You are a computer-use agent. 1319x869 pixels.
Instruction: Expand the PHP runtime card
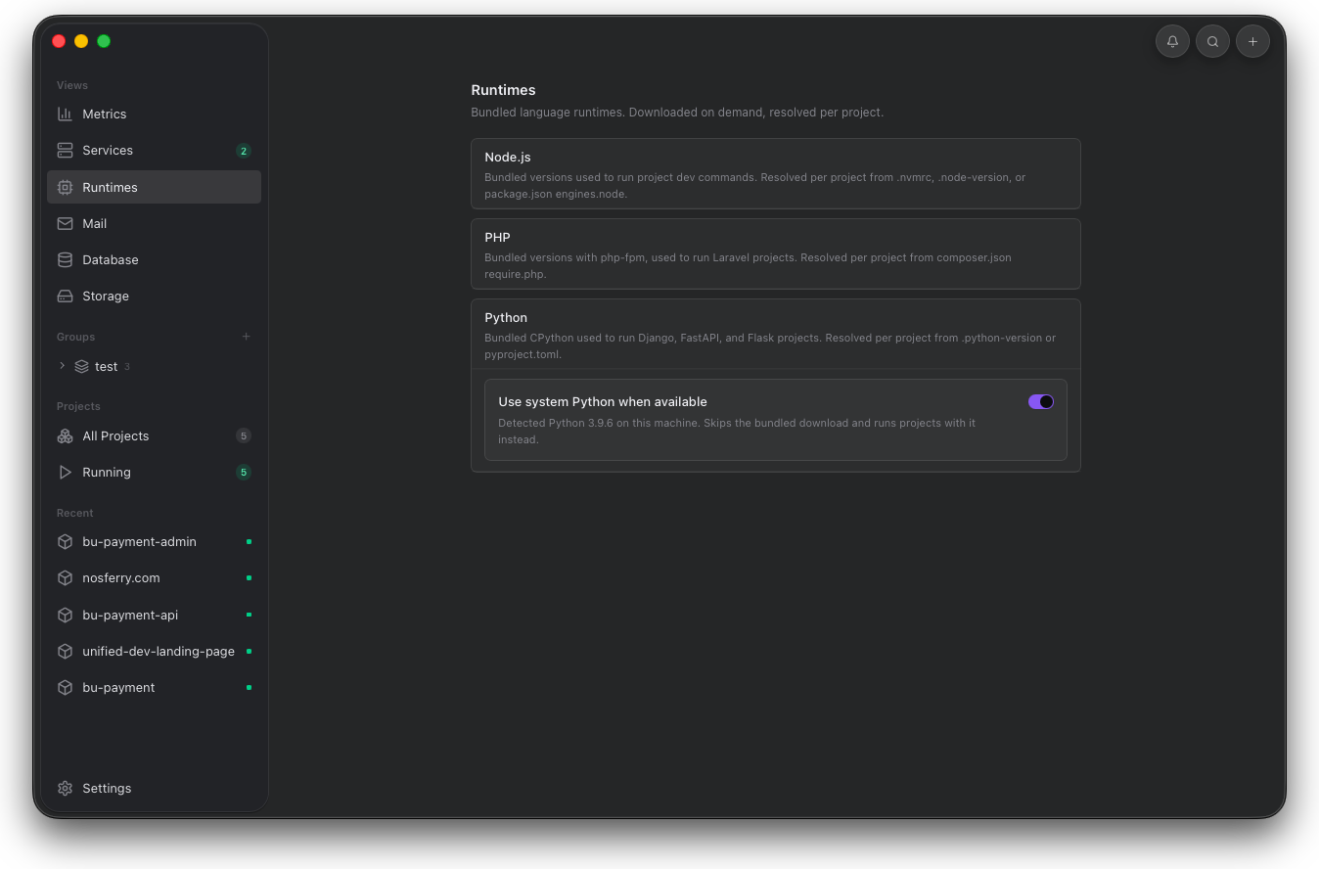776,253
